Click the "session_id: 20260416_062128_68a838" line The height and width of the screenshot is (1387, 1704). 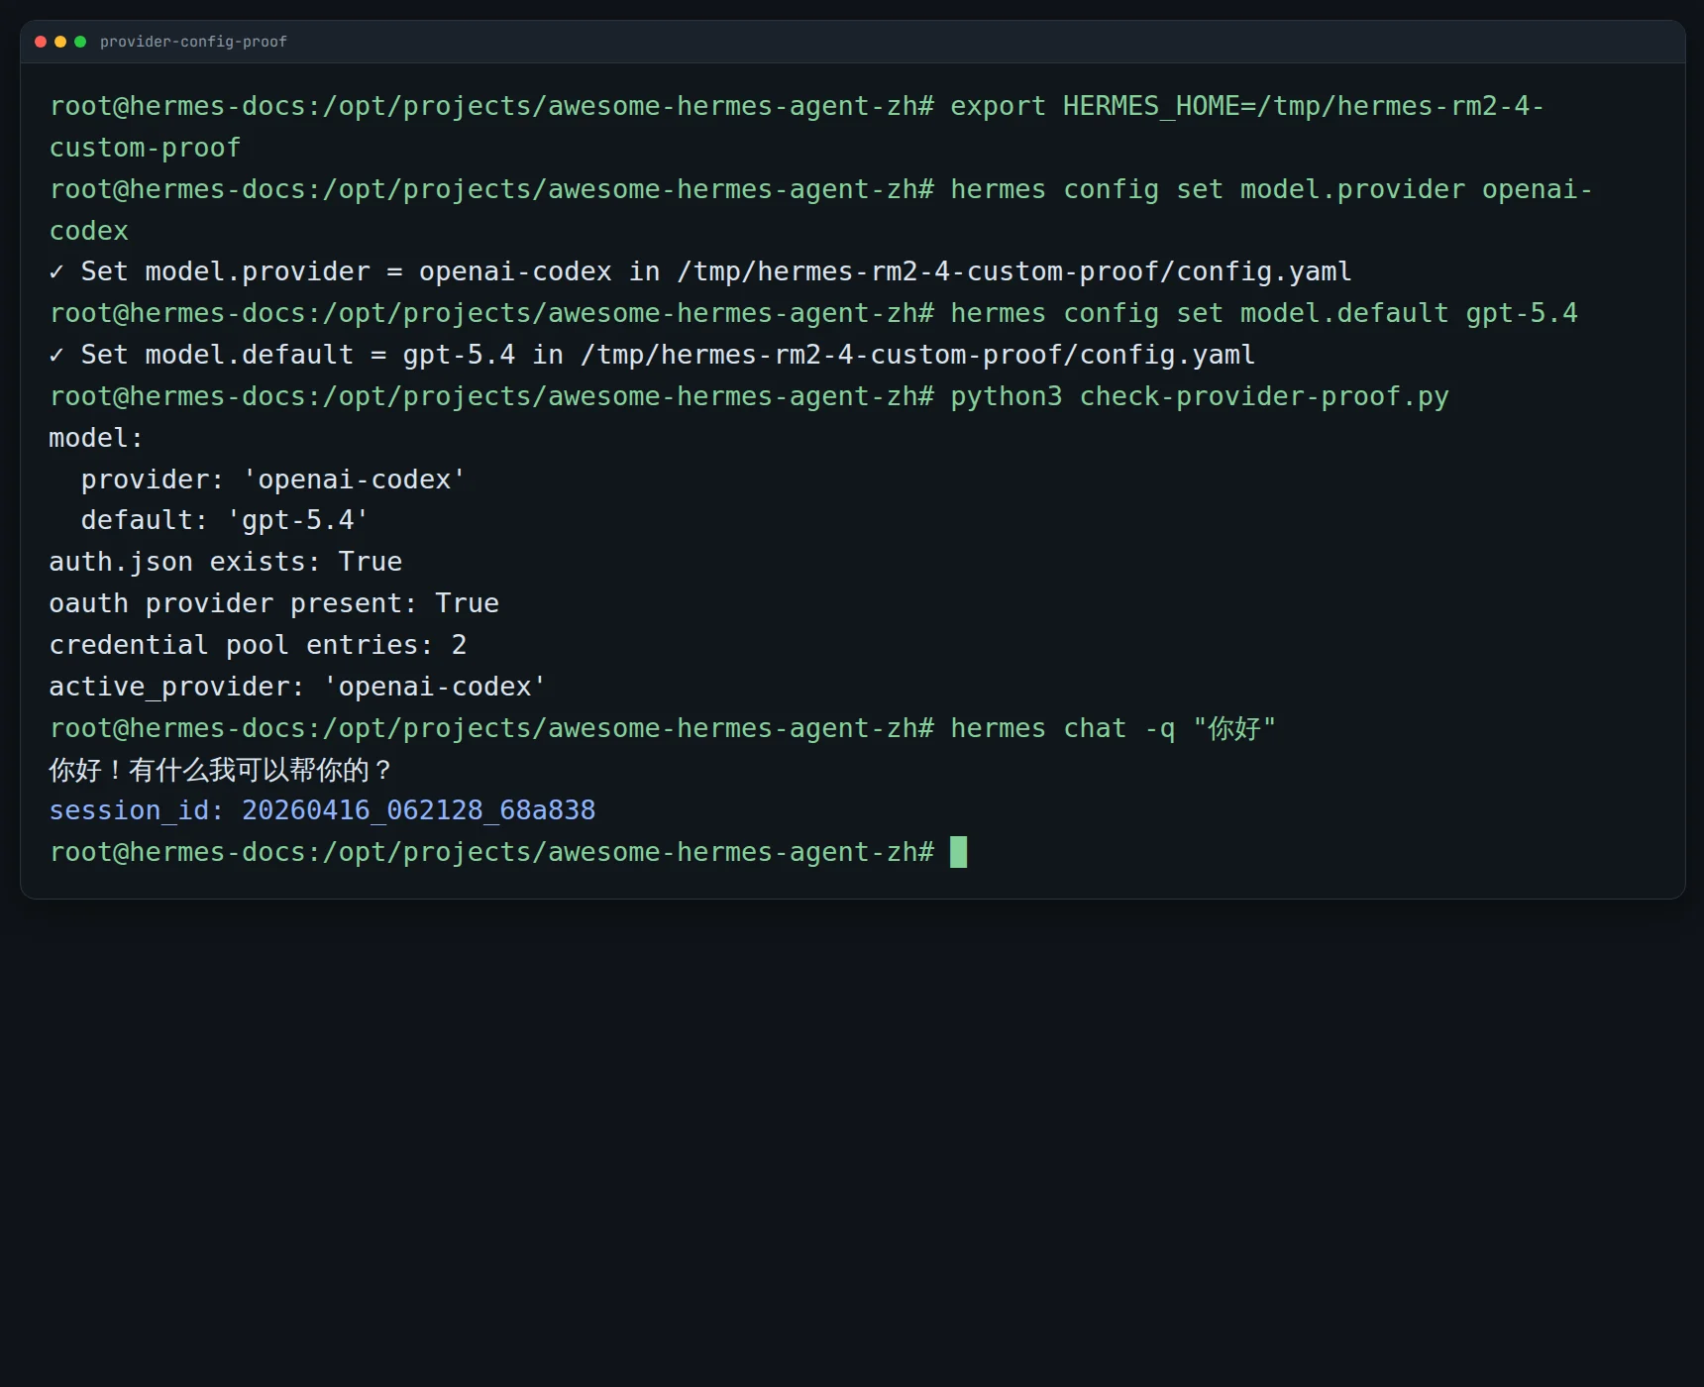point(323,810)
